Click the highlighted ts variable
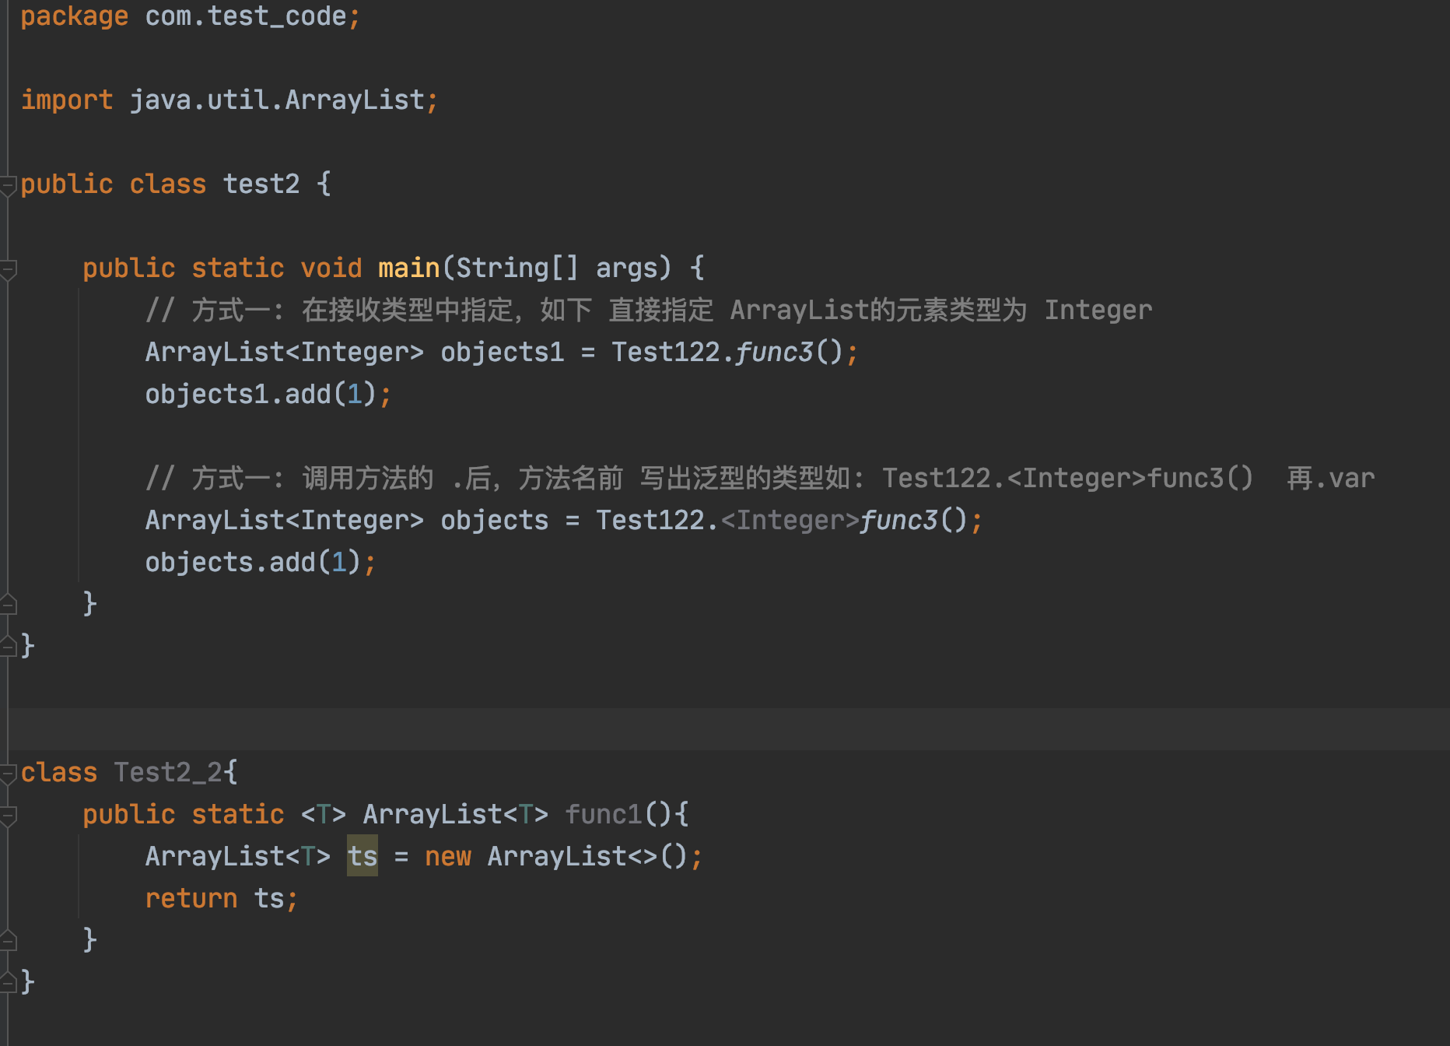Viewport: 1450px width, 1046px height. [362, 856]
